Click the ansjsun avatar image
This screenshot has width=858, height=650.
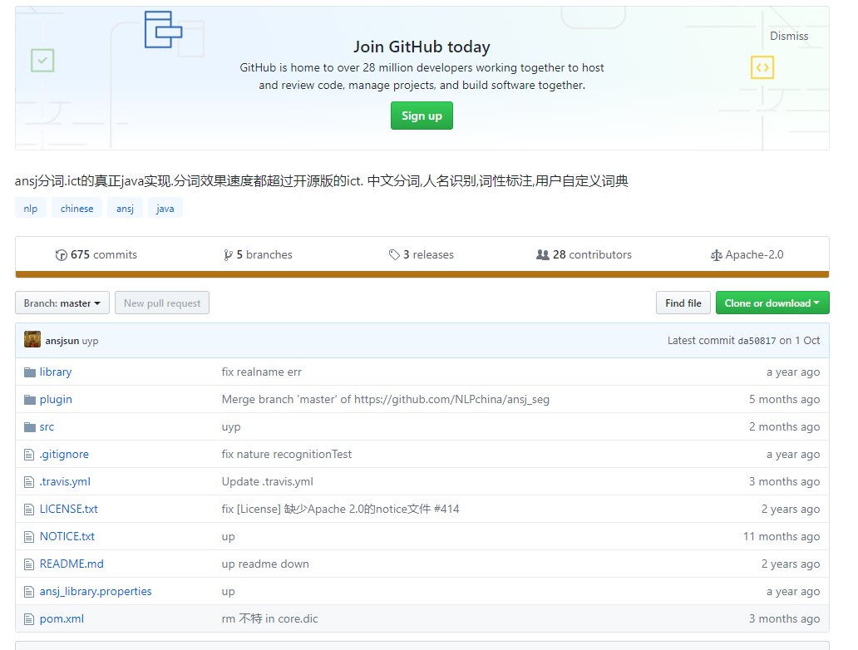(32, 339)
